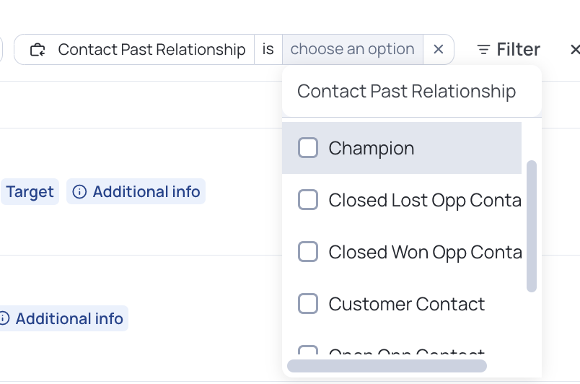Choose the Customer Contact list option
The image size is (580, 384).
[x=402, y=304]
